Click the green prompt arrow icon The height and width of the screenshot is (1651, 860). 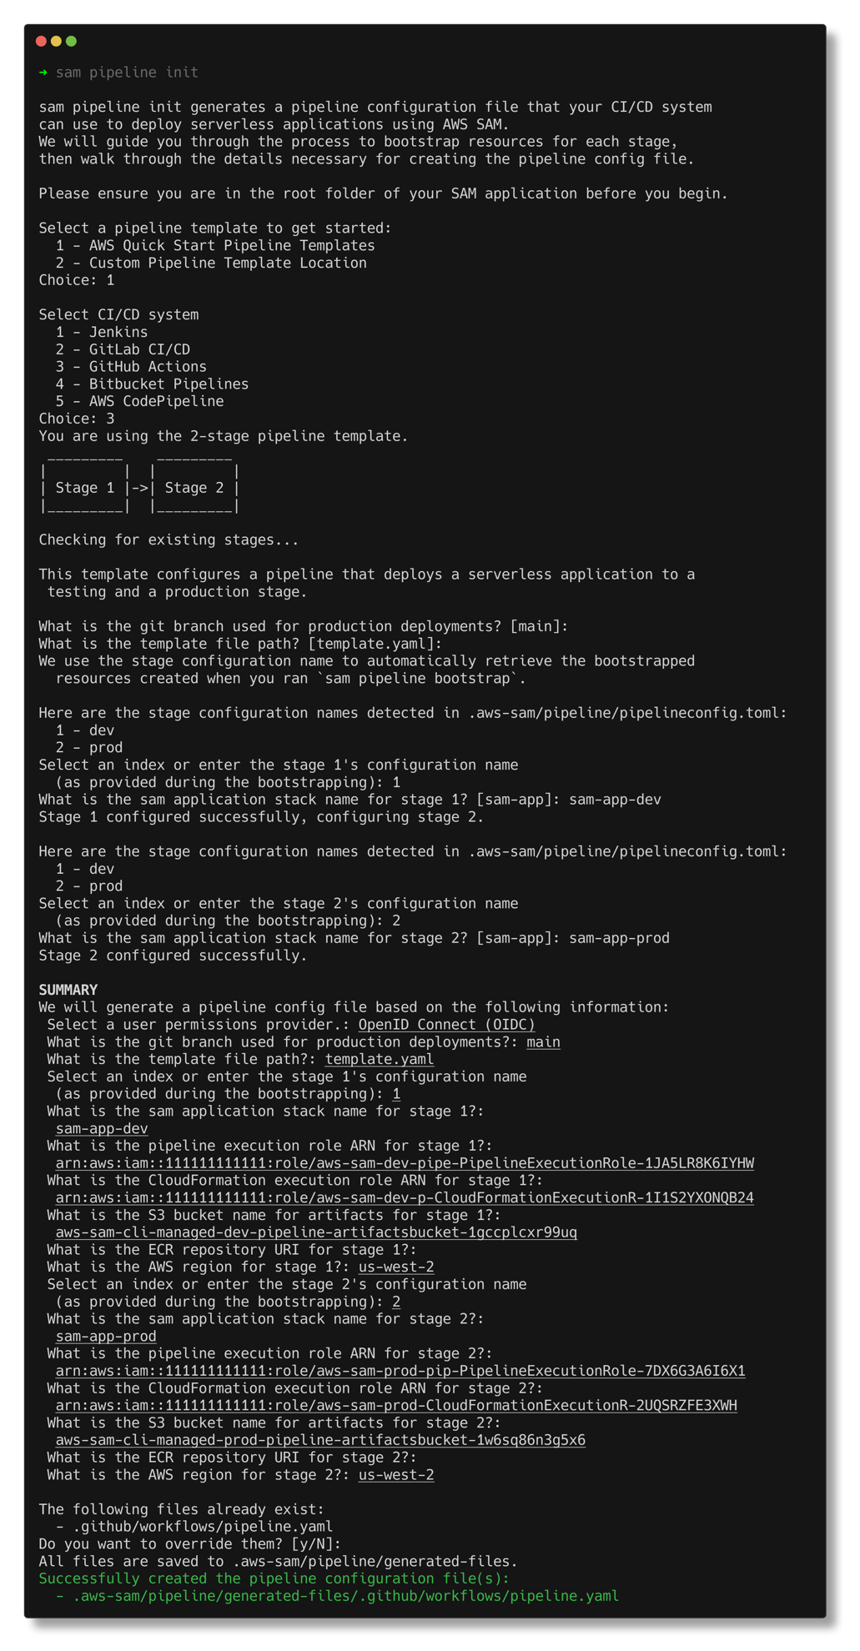tap(43, 73)
